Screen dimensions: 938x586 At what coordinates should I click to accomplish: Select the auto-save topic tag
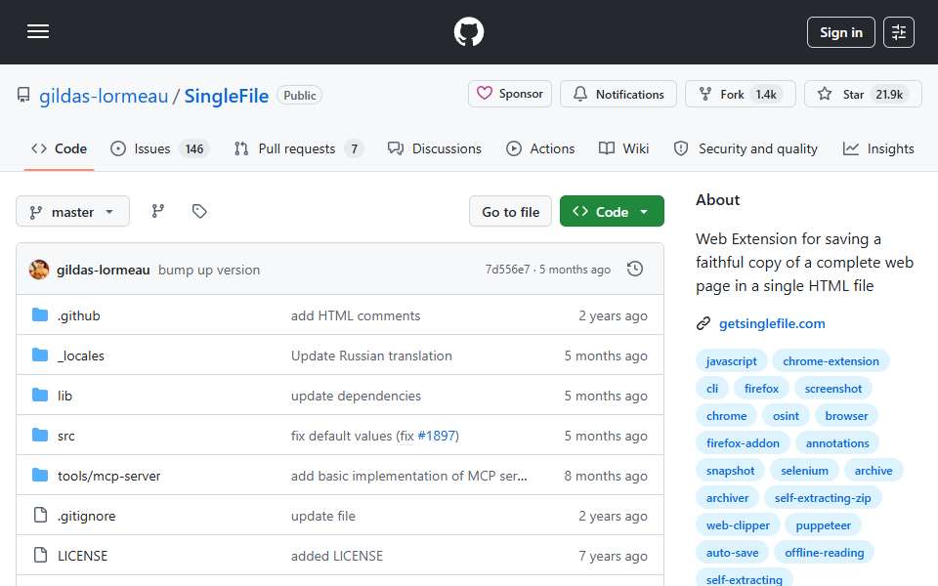pyautogui.click(x=732, y=554)
